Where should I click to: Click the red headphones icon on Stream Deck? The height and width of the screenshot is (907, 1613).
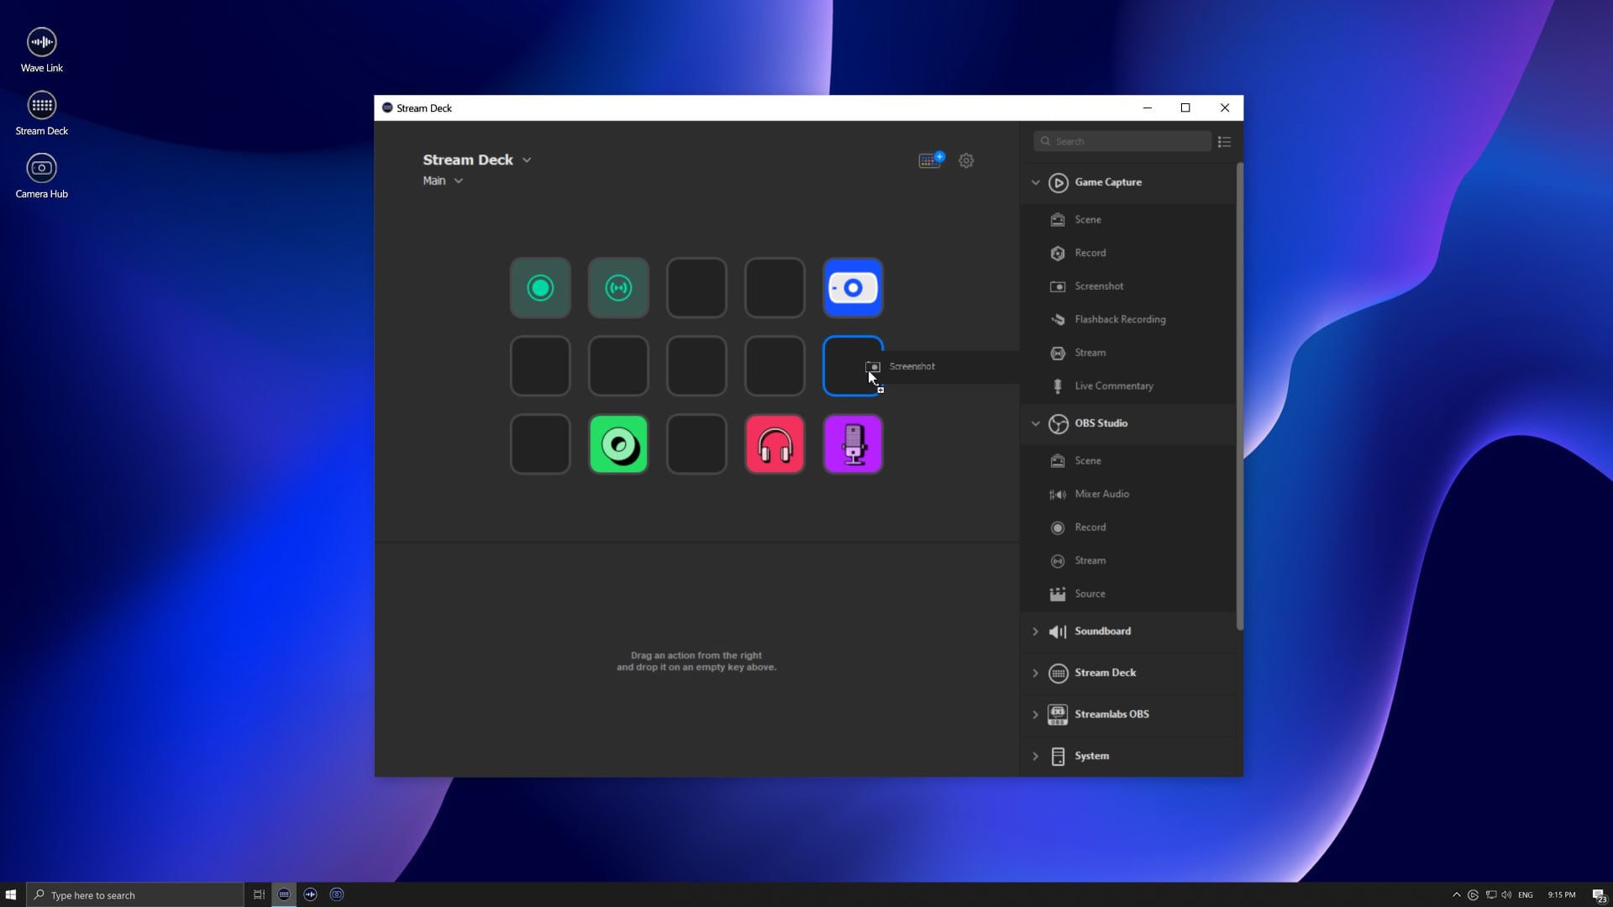point(775,444)
